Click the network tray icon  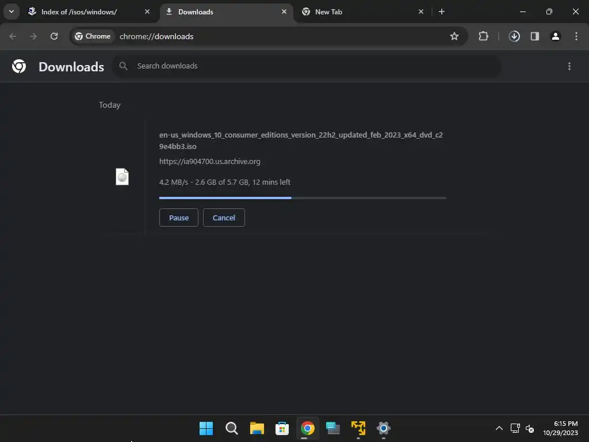(515, 428)
